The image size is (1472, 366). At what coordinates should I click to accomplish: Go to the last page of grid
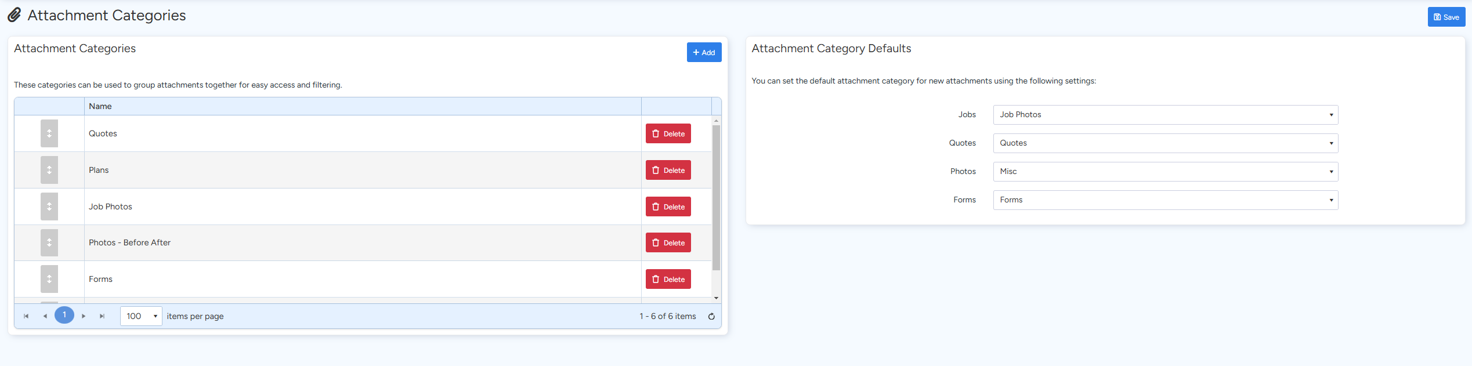pyautogui.click(x=102, y=316)
